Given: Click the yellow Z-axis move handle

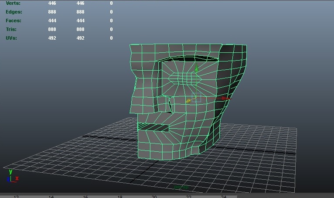Looking at the screenshot, I should point(188,101).
